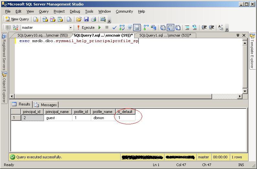Image resolution: width=257 pixels, height=169 pixels.
Task: Save the query with the floppy disk icon
Action: click(x=86, y=19)
